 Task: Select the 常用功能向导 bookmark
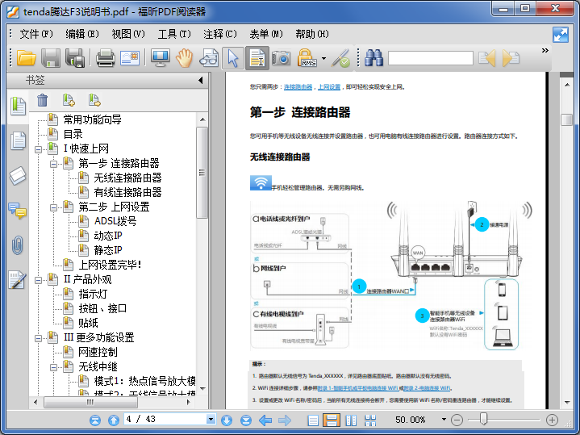pyautogui.click(x=93, y=119)
